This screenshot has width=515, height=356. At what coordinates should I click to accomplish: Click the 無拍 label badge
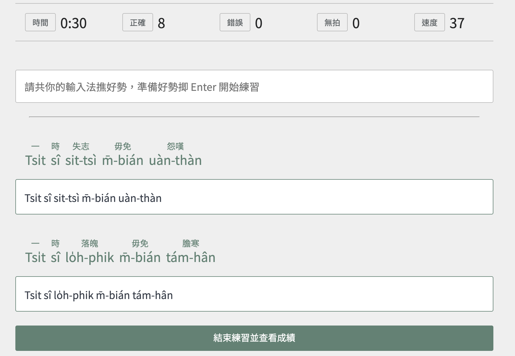pos(332,22)
